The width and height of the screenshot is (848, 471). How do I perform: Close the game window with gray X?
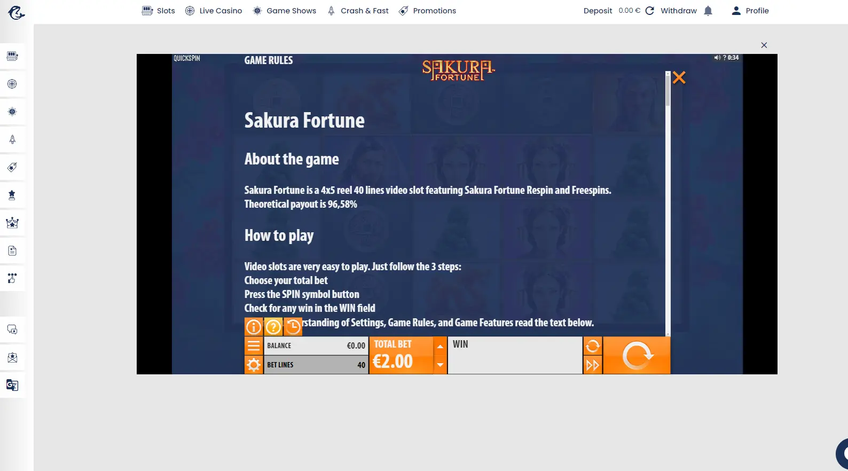(x=764, y=45)
